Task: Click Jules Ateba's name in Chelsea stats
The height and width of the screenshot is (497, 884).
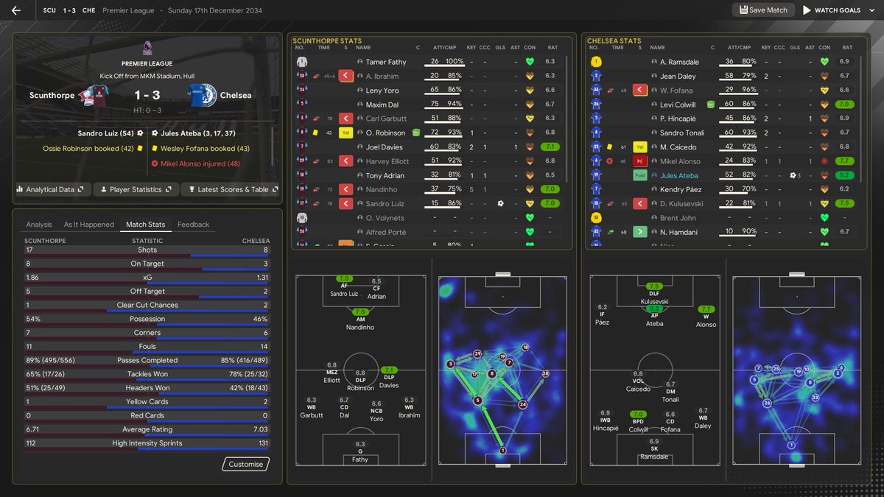Action: (679, 175)
